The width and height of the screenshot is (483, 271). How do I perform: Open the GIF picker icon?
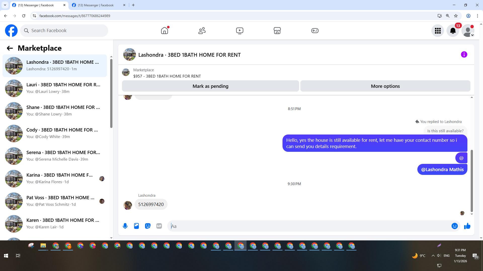pos(159,226)
